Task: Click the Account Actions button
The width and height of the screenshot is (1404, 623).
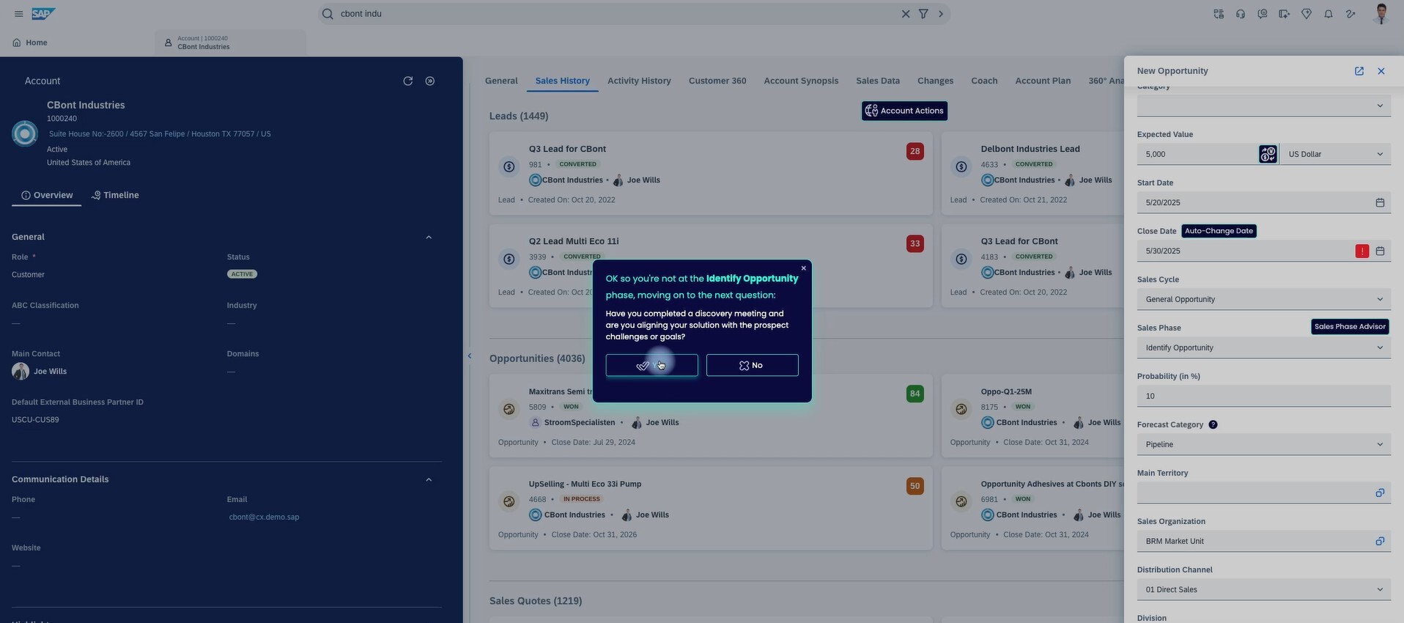Action: 904,111
